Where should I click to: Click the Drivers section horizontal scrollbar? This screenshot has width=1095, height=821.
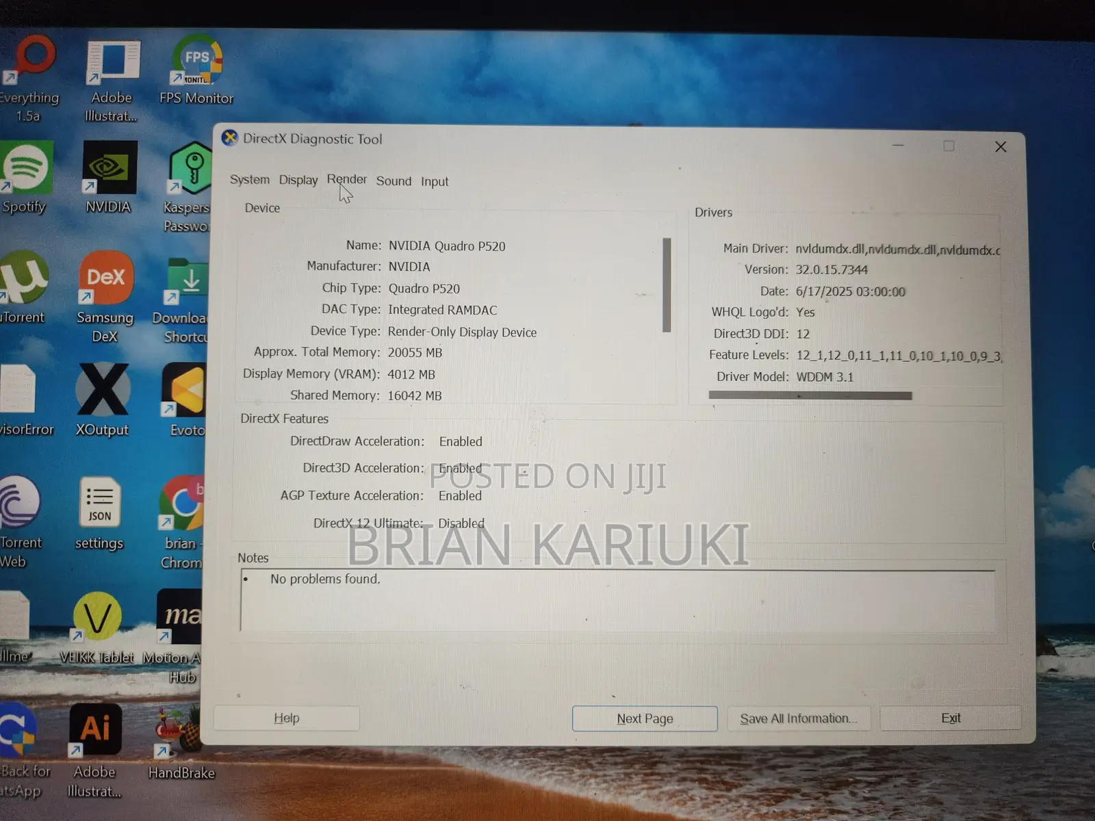click(810, 395)
